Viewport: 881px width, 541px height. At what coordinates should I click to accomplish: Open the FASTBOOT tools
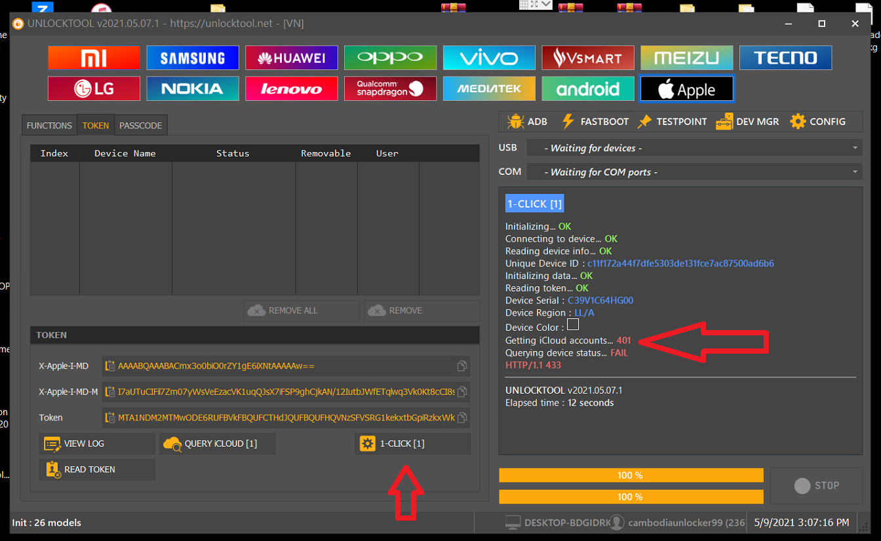coord(595,121)
